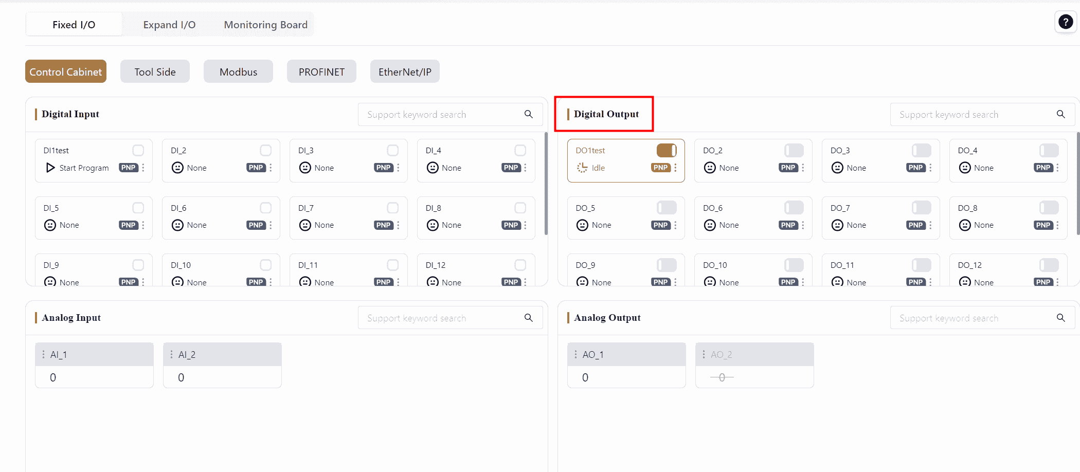Select the EtherNet/IP button
1080x472 pixels.
click(x=405, y=72)
